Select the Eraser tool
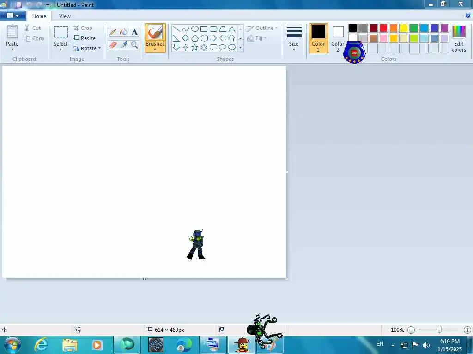Screen dimensions: 473x354 [x=113, y=45]
